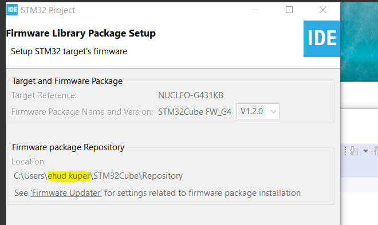Close the STM32 Project dialog
378x225 pixels.
click(x=323, y=10)
